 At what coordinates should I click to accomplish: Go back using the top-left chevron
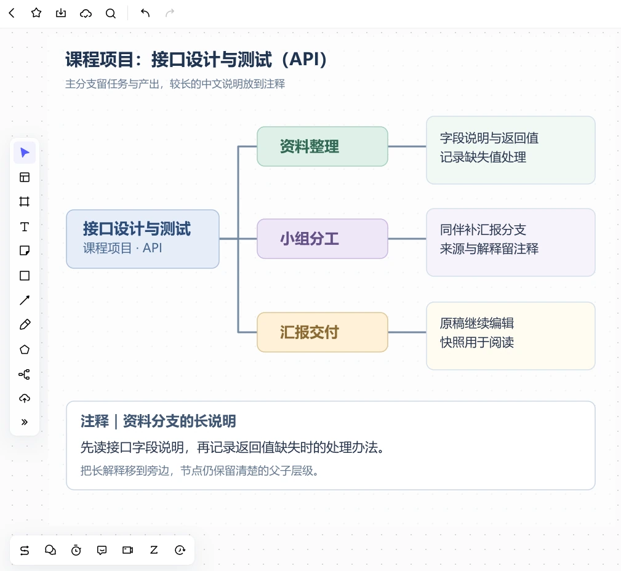click(12, 13)
